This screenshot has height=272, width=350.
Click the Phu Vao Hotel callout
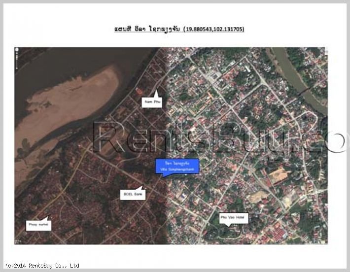(x=234, y=217)
